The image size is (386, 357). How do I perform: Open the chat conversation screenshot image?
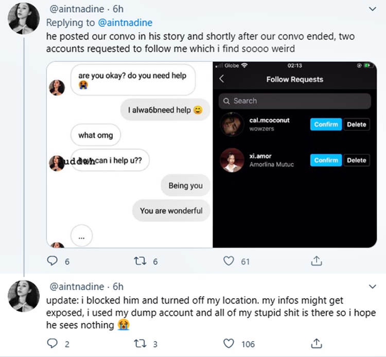129,154
